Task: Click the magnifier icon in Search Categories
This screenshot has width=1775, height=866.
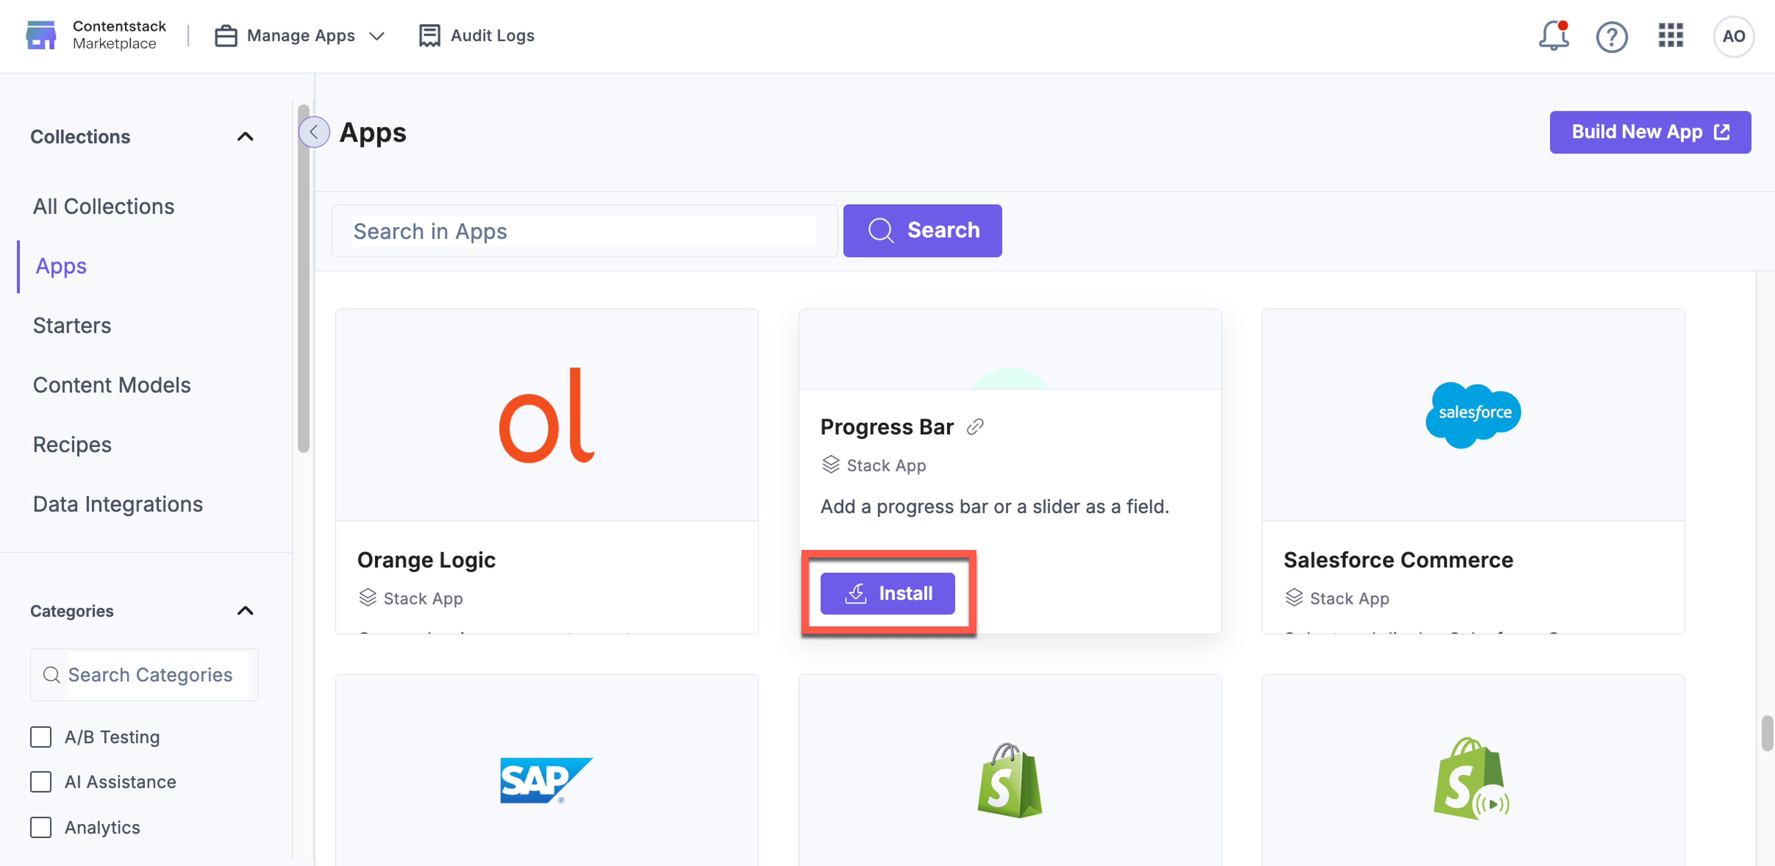Action: pyautogui.click(x=52, y=674)
